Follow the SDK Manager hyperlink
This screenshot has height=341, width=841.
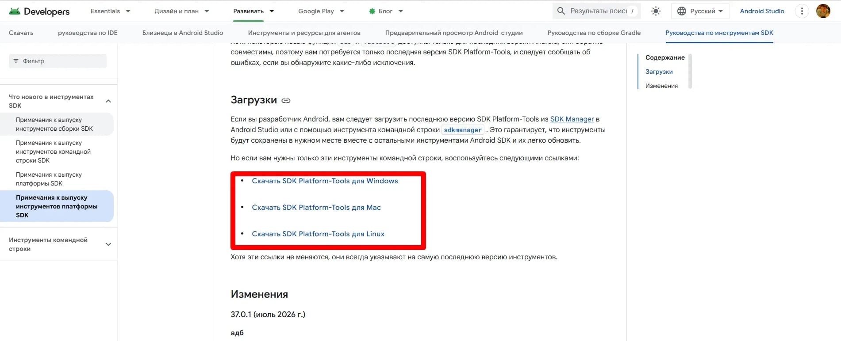coord(572,119)
